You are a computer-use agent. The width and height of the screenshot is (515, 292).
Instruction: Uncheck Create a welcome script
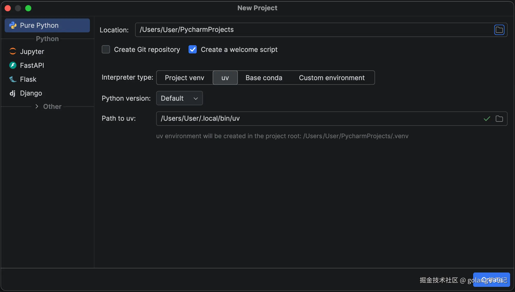tap(193, 49)
